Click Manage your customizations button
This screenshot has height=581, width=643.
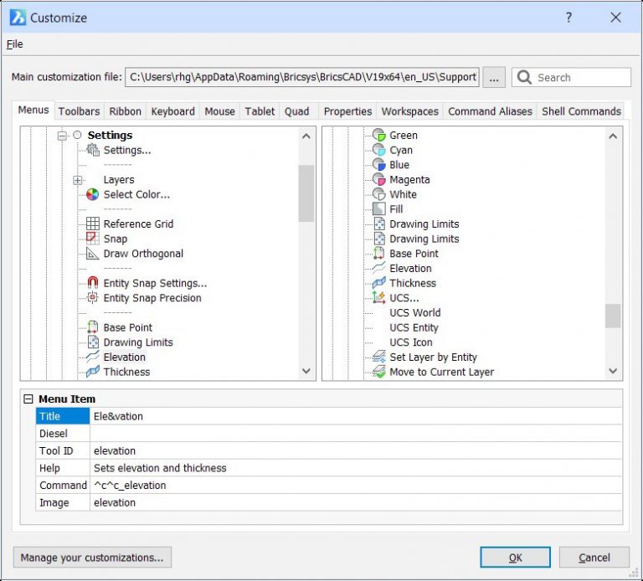[92, 558]
